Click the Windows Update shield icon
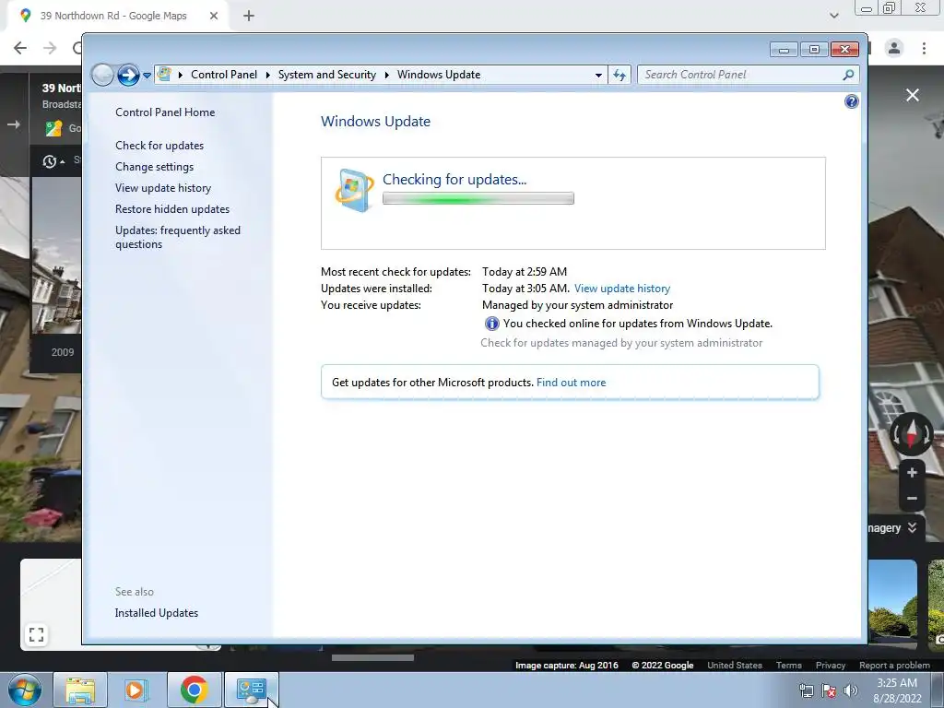 tap(354, 190)
